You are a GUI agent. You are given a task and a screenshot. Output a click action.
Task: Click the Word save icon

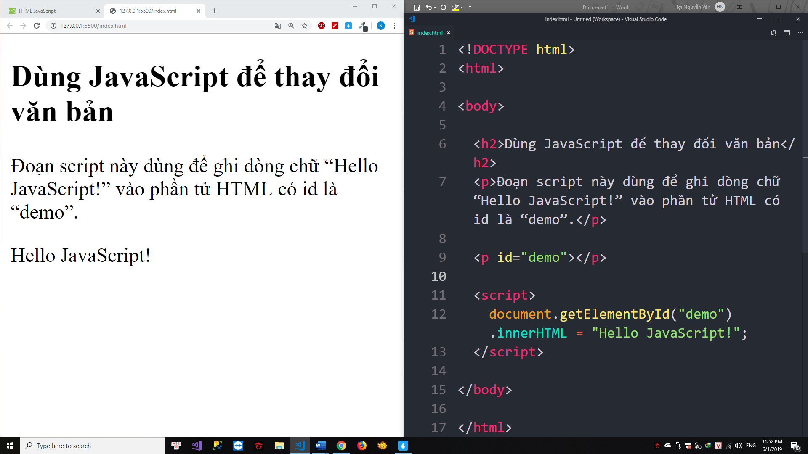(x=417, y=7)
